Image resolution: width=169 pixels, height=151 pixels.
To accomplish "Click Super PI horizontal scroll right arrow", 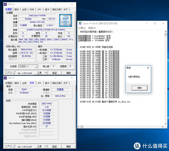I will (x=163, y=127).
